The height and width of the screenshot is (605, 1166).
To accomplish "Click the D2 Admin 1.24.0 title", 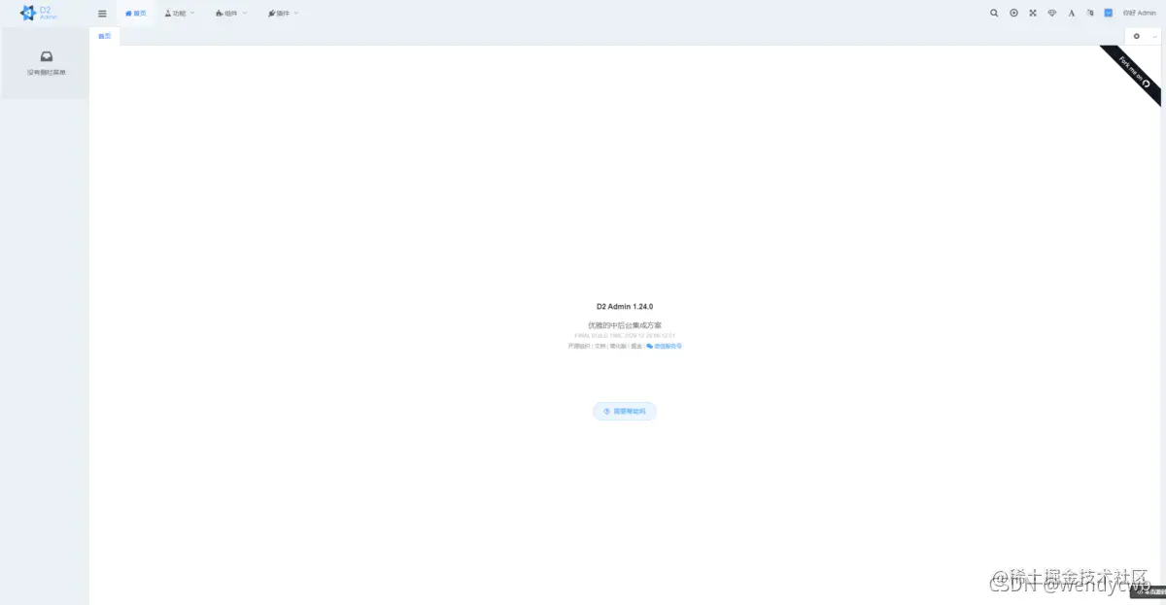I will pos(625,306).
